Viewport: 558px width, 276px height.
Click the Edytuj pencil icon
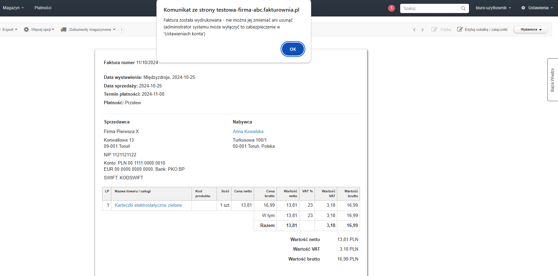[434, 29]
